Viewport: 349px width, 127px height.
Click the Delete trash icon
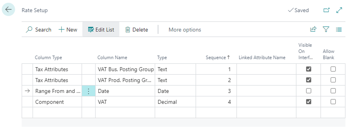pos(128,29)
